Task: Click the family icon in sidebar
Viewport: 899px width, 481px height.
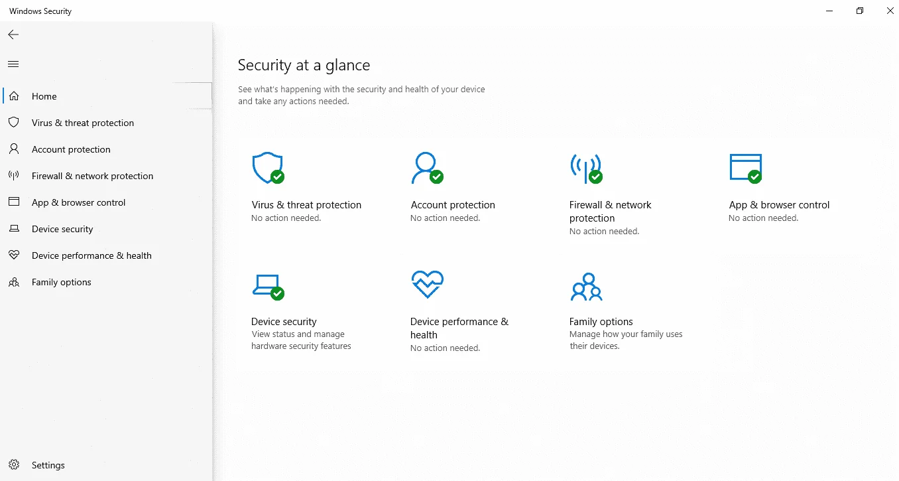Action: tap(14, 282)
